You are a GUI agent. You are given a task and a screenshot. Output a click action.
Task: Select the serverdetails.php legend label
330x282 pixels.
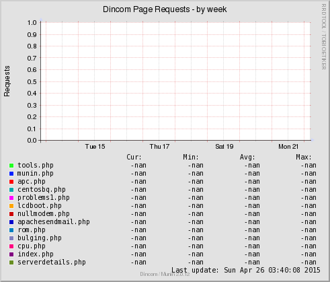pos(52,262)
